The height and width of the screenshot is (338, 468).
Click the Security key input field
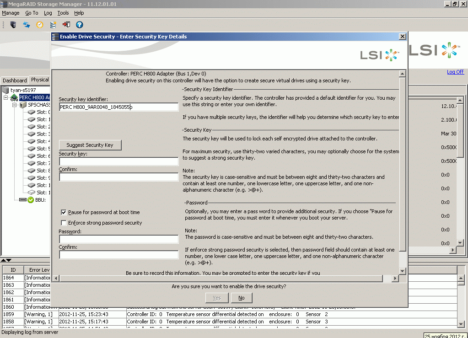click(x=118, y=161)
